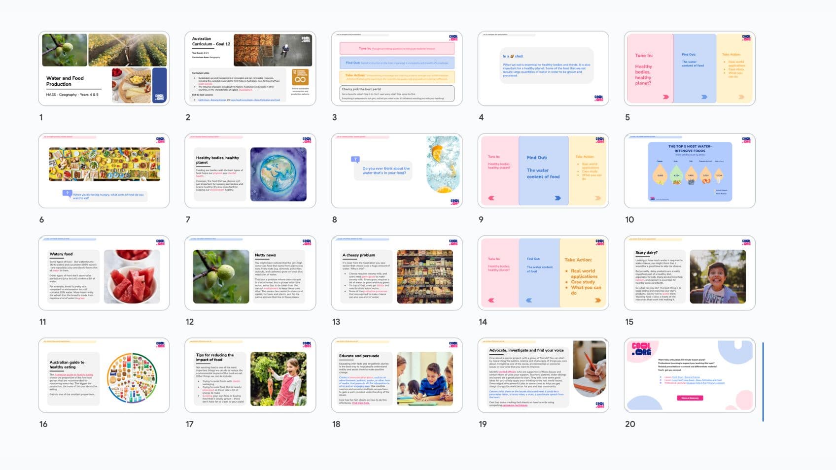Select the slide with 'Take Action' highlighted in yellow
The width and height of the screenshot is (836, 470).
tap(543, 273)
